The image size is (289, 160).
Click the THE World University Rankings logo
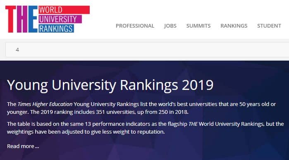(x=48, y=19)
